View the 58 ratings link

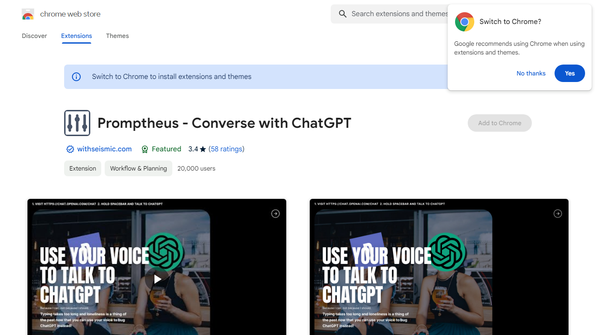coord(226,149)
